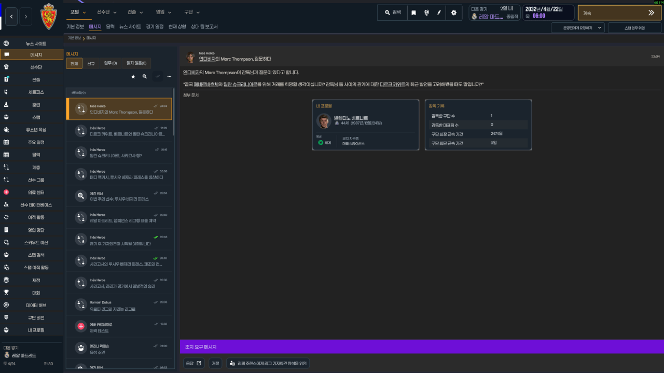The width and height of the screenshot is (664, 373).
Task: Open 재정 finances in sidebar
Action: (32, 280)
